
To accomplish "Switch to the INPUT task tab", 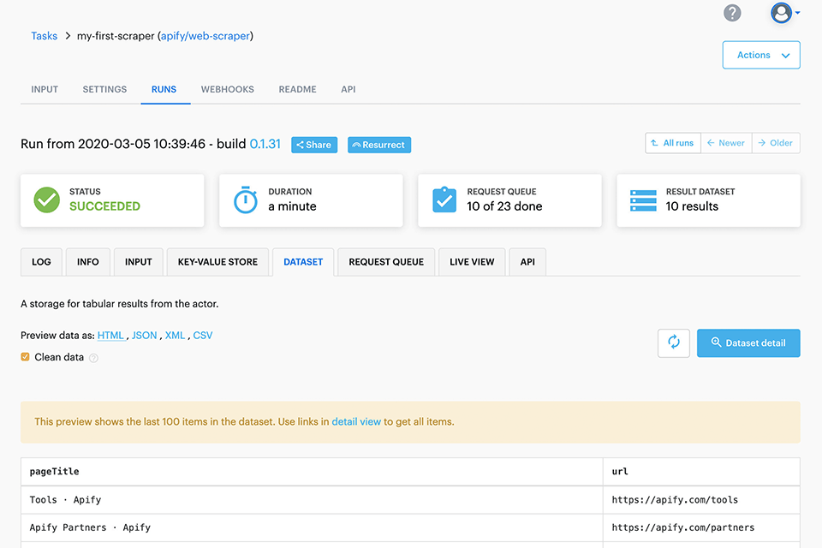I will (45, 89).
